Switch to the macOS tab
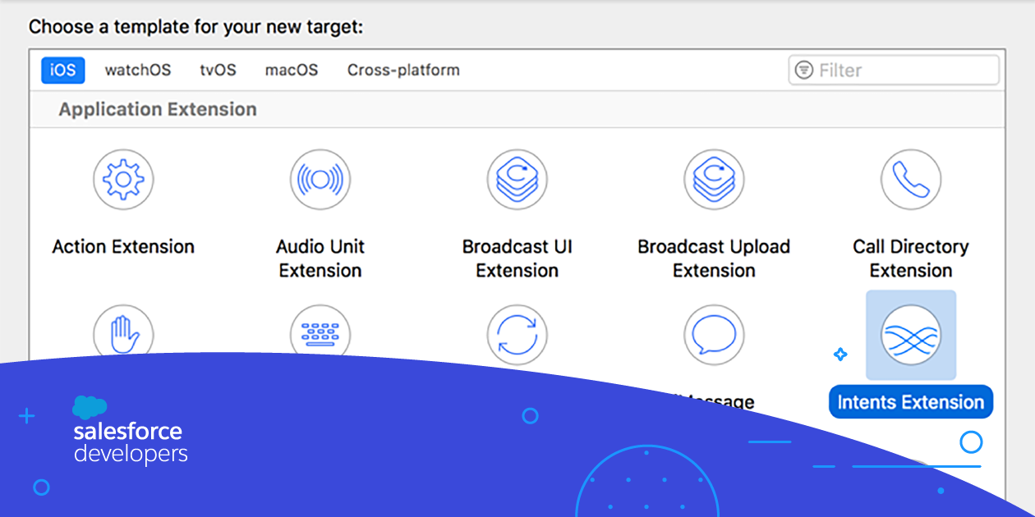The image size is (1035, 517). (292, 70)
